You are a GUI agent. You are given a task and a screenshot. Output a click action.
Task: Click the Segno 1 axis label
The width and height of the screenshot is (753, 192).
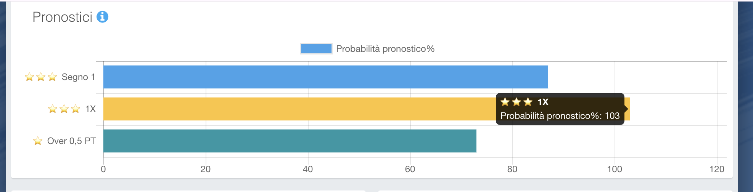(78, 77)
